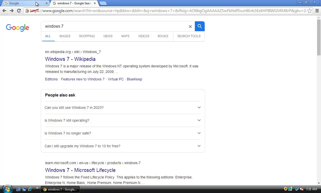Image resolution: width=321 pixels, height=193 pixels.
Task: Reload the current page
Action: (x=19, y=11)
